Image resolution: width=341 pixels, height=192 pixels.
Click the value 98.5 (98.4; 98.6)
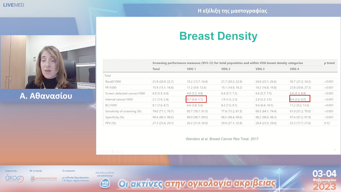coord(232,117)
